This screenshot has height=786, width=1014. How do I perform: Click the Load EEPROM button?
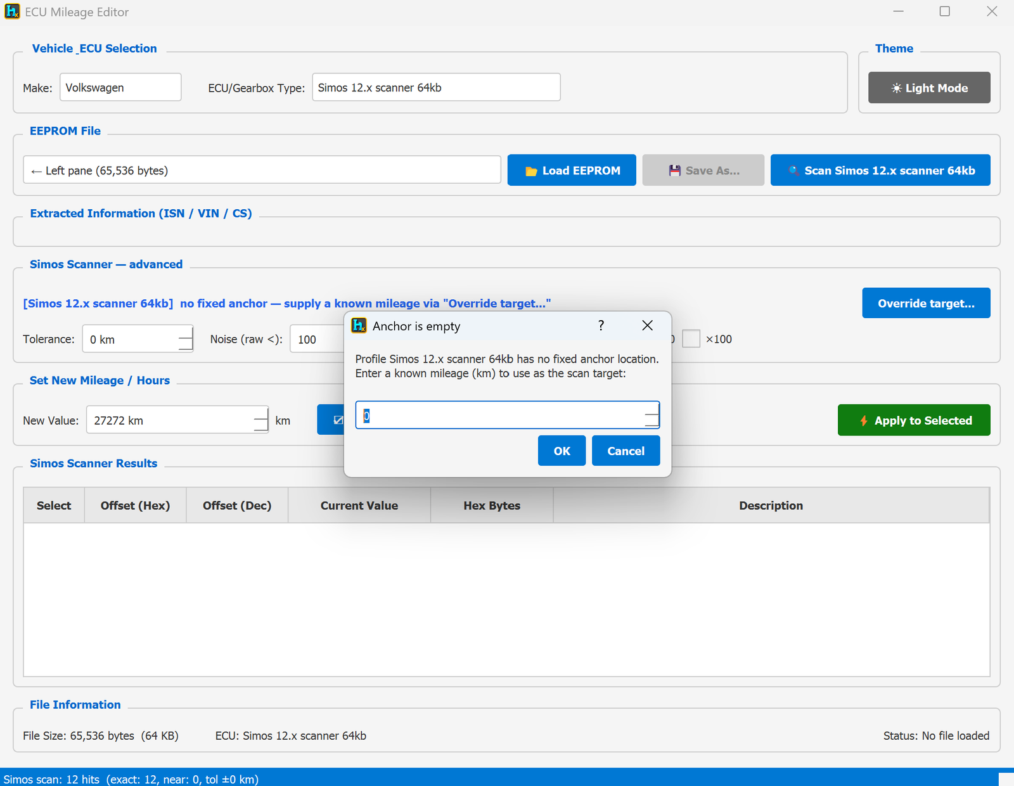tap(572, 170)
